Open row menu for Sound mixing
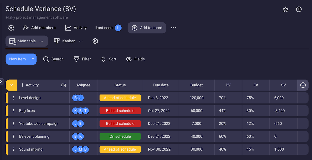The height and width of the screenshot is (160, 312). click(14, 149)
